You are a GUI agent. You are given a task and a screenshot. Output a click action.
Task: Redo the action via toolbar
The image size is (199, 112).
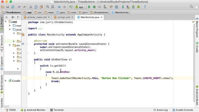click(x=24, y=7)
